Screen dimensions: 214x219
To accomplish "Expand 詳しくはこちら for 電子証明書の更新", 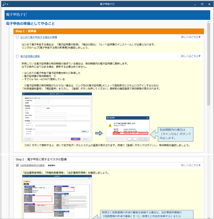I will click(x=191, y=56).
